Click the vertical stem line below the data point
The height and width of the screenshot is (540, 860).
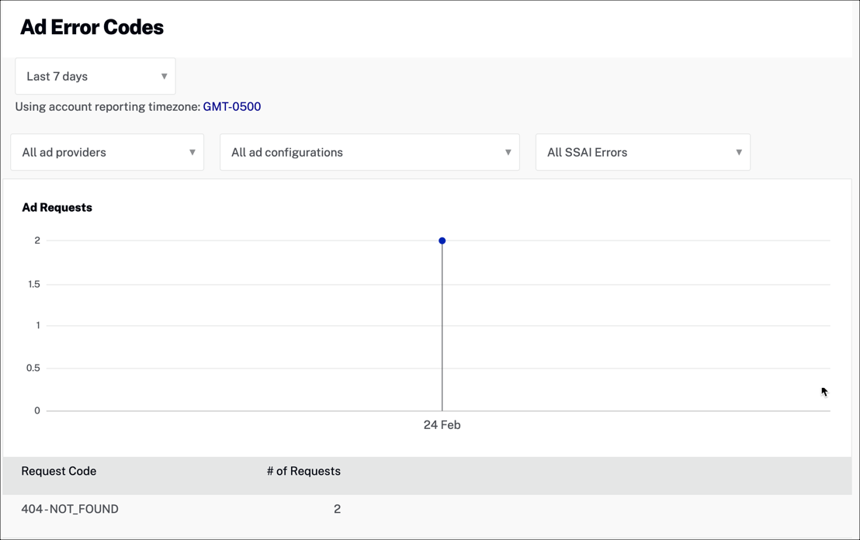442,326
